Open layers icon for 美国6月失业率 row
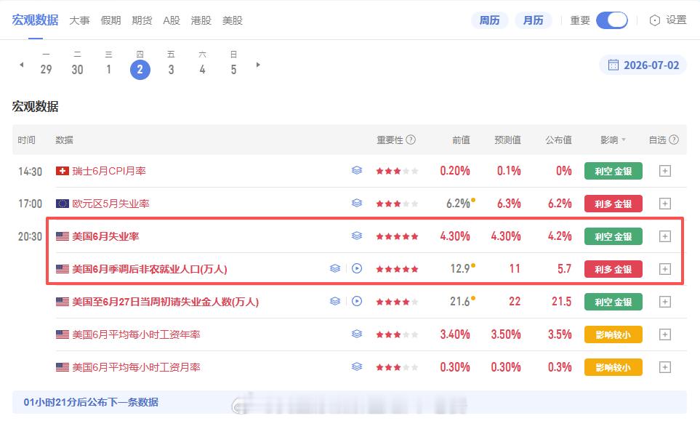This screenshot has width=700, height=421. [356, 236]
